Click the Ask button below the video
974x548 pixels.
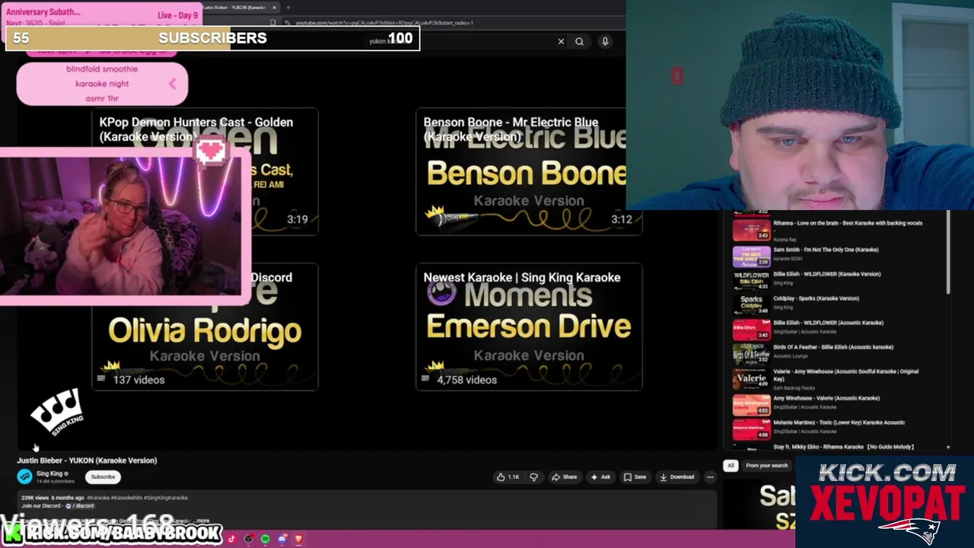[x=600, y=477]
